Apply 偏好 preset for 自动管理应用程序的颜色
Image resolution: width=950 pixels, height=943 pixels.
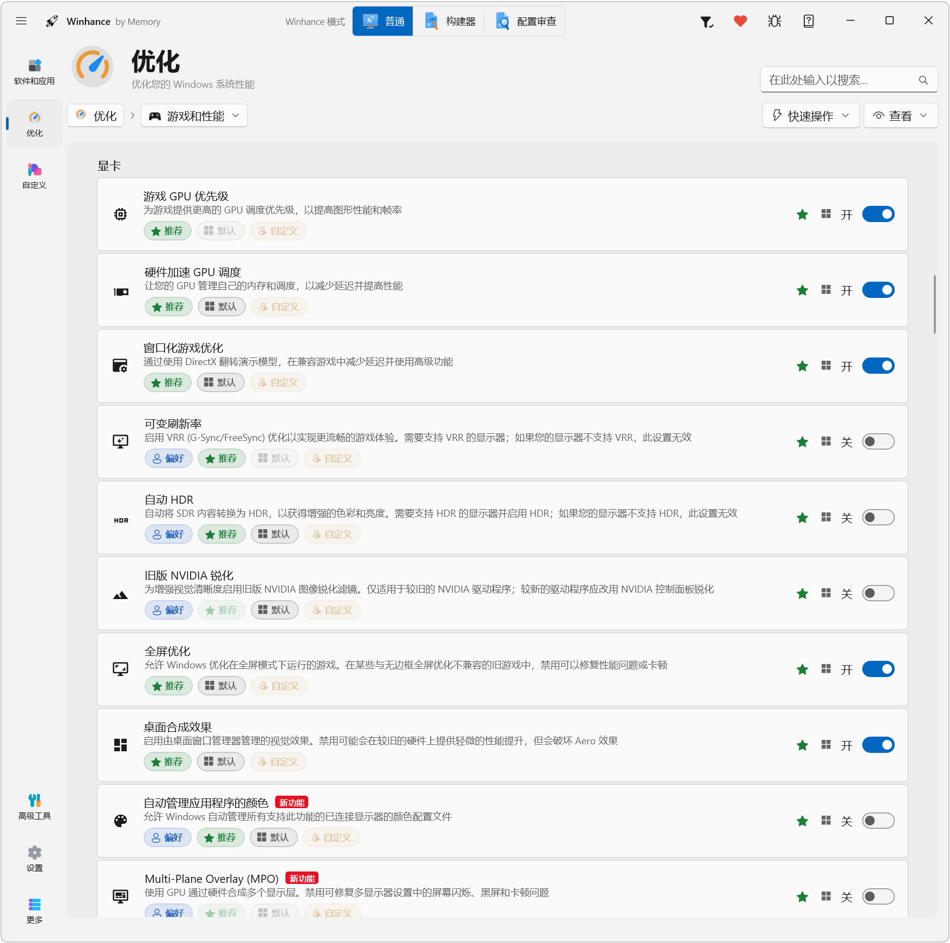[x=167, y=838]
